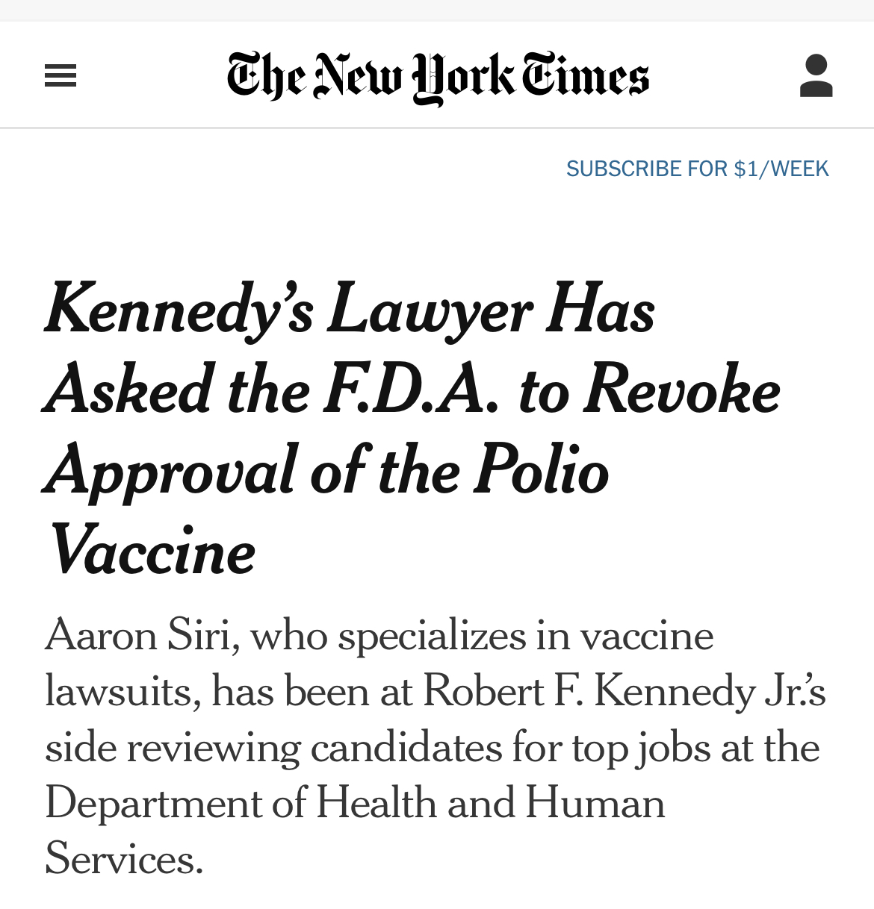
Task: Click the Subscribe for $1/week link
Action: click(697, 169)
